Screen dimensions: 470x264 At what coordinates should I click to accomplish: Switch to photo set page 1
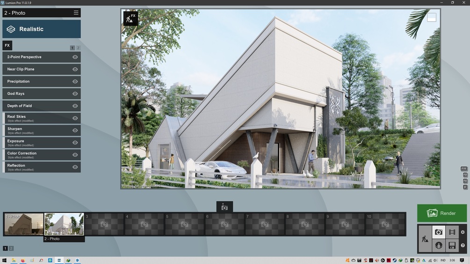coord(5,248)
